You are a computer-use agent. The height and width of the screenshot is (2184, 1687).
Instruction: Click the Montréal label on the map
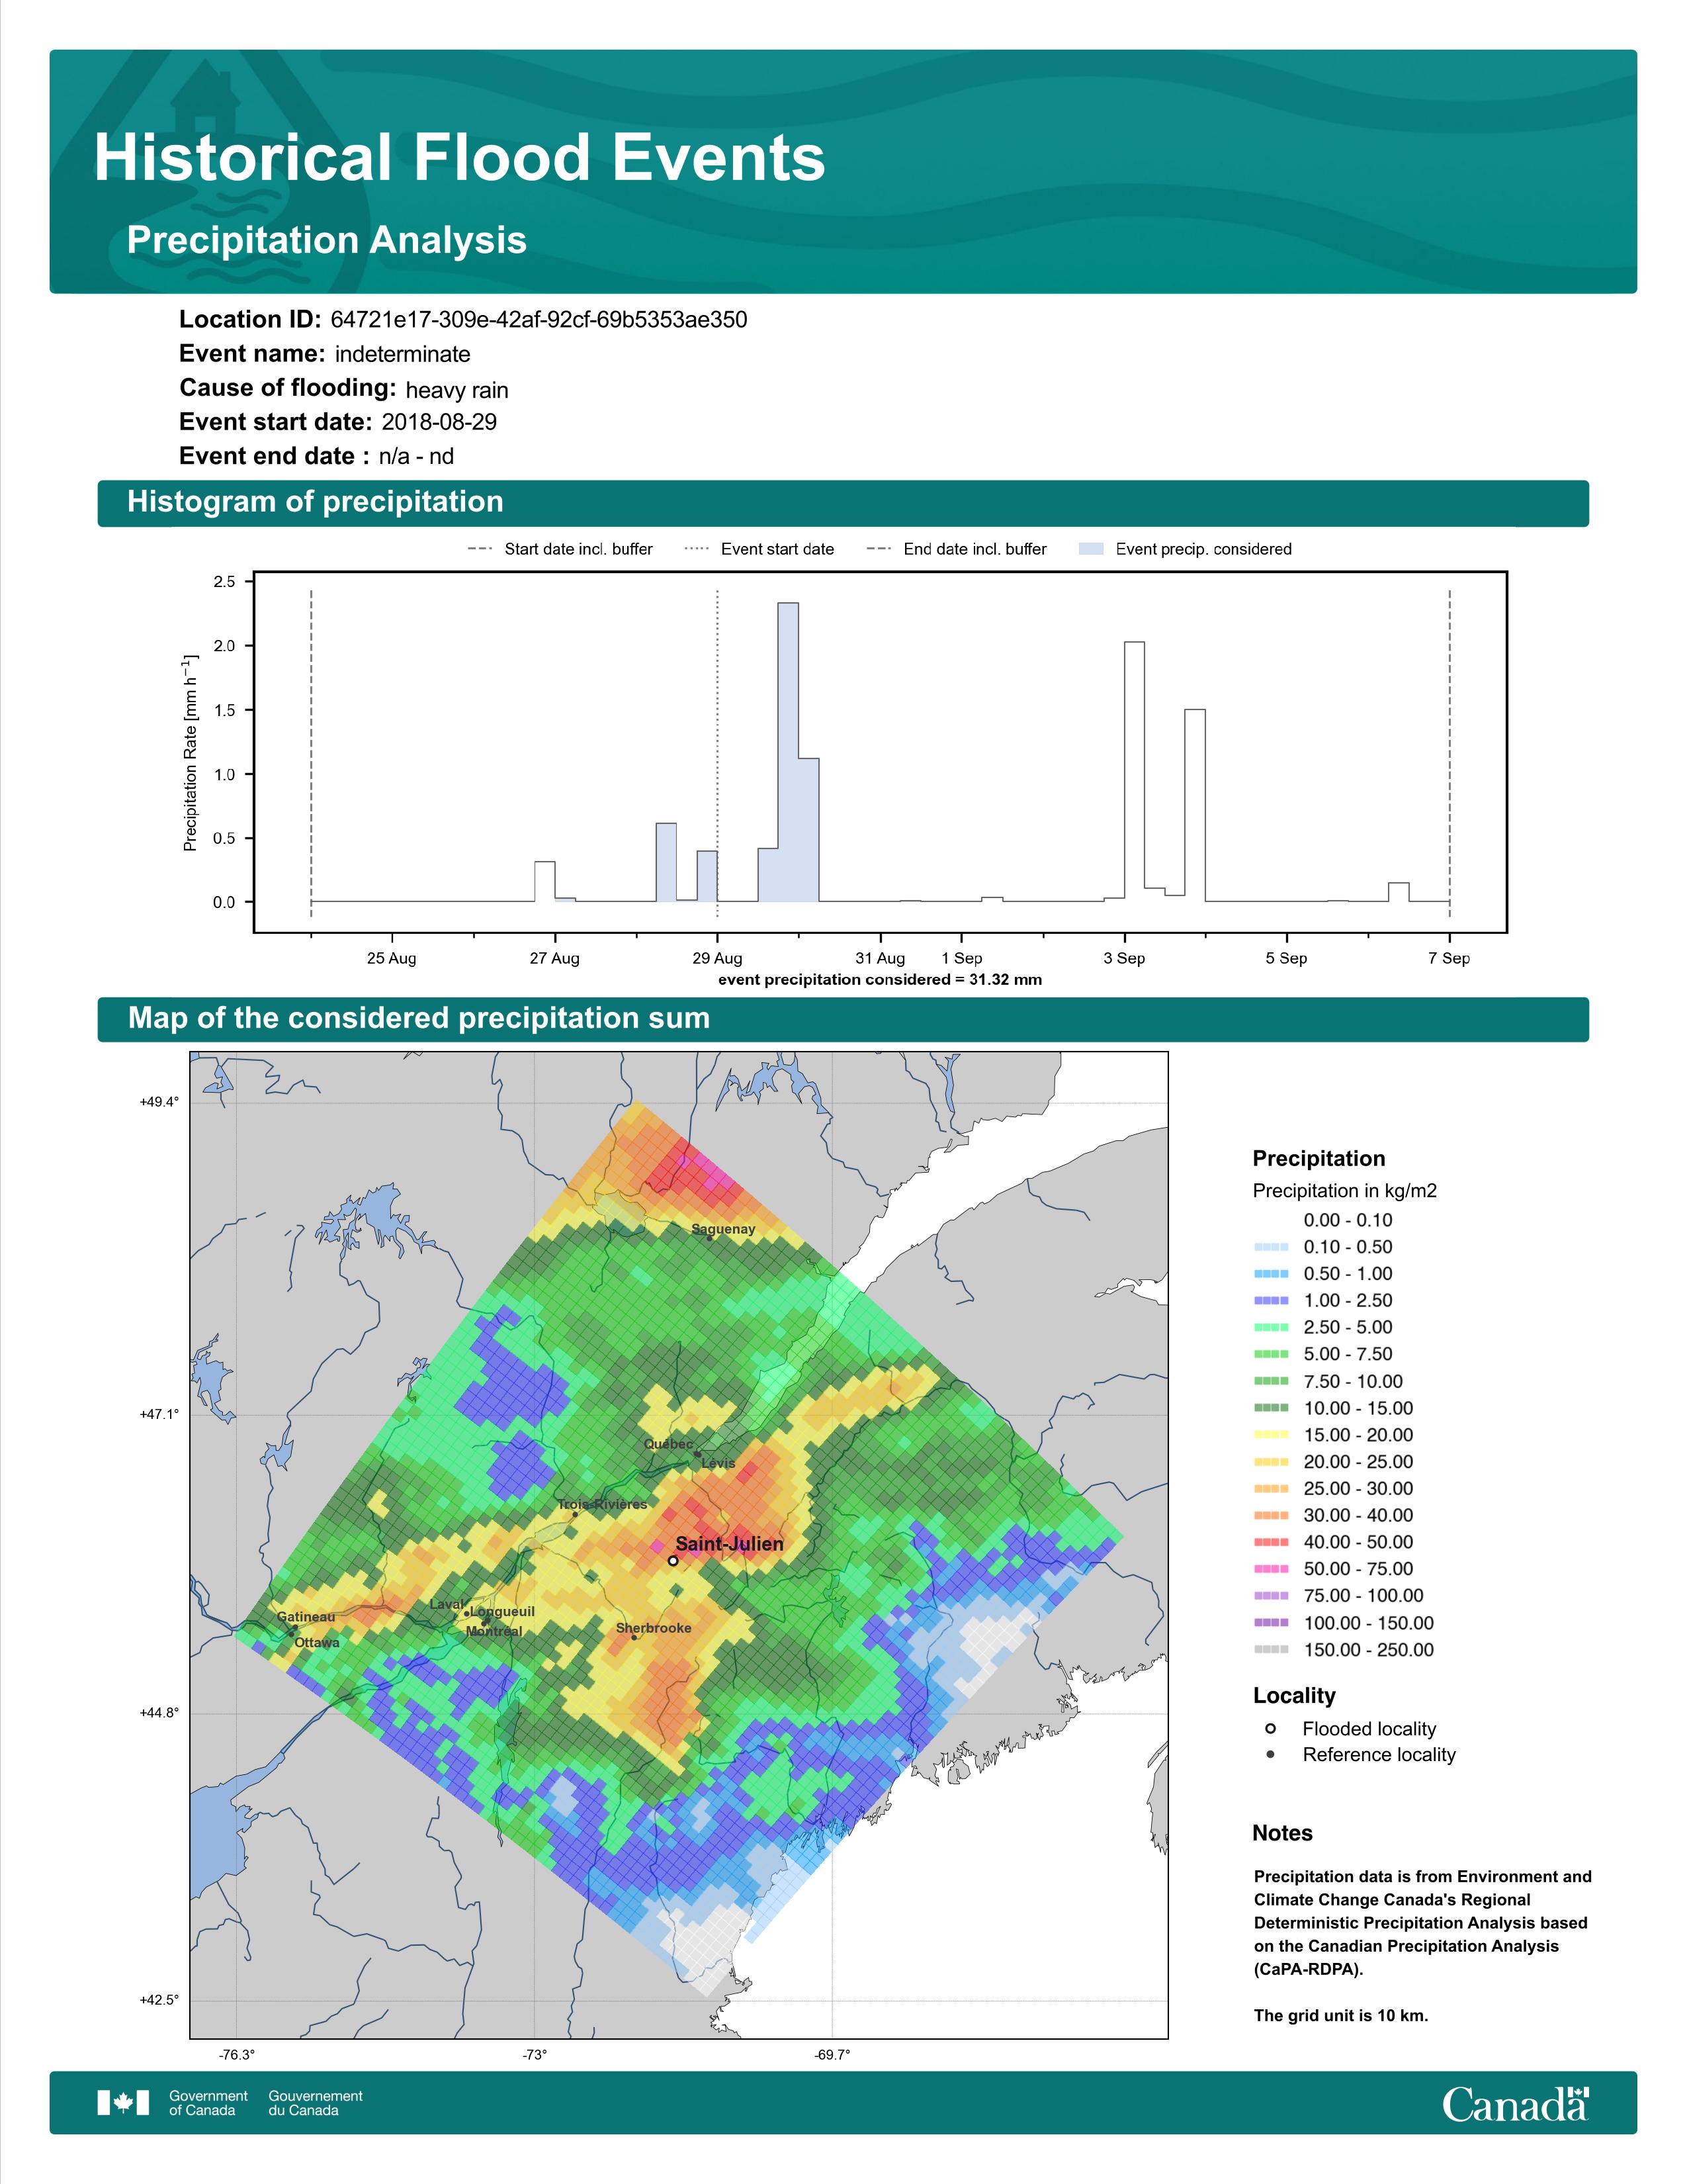point(494,1631)
